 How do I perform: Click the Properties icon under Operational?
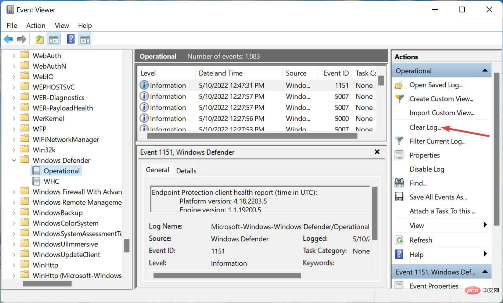pos(399,155)
